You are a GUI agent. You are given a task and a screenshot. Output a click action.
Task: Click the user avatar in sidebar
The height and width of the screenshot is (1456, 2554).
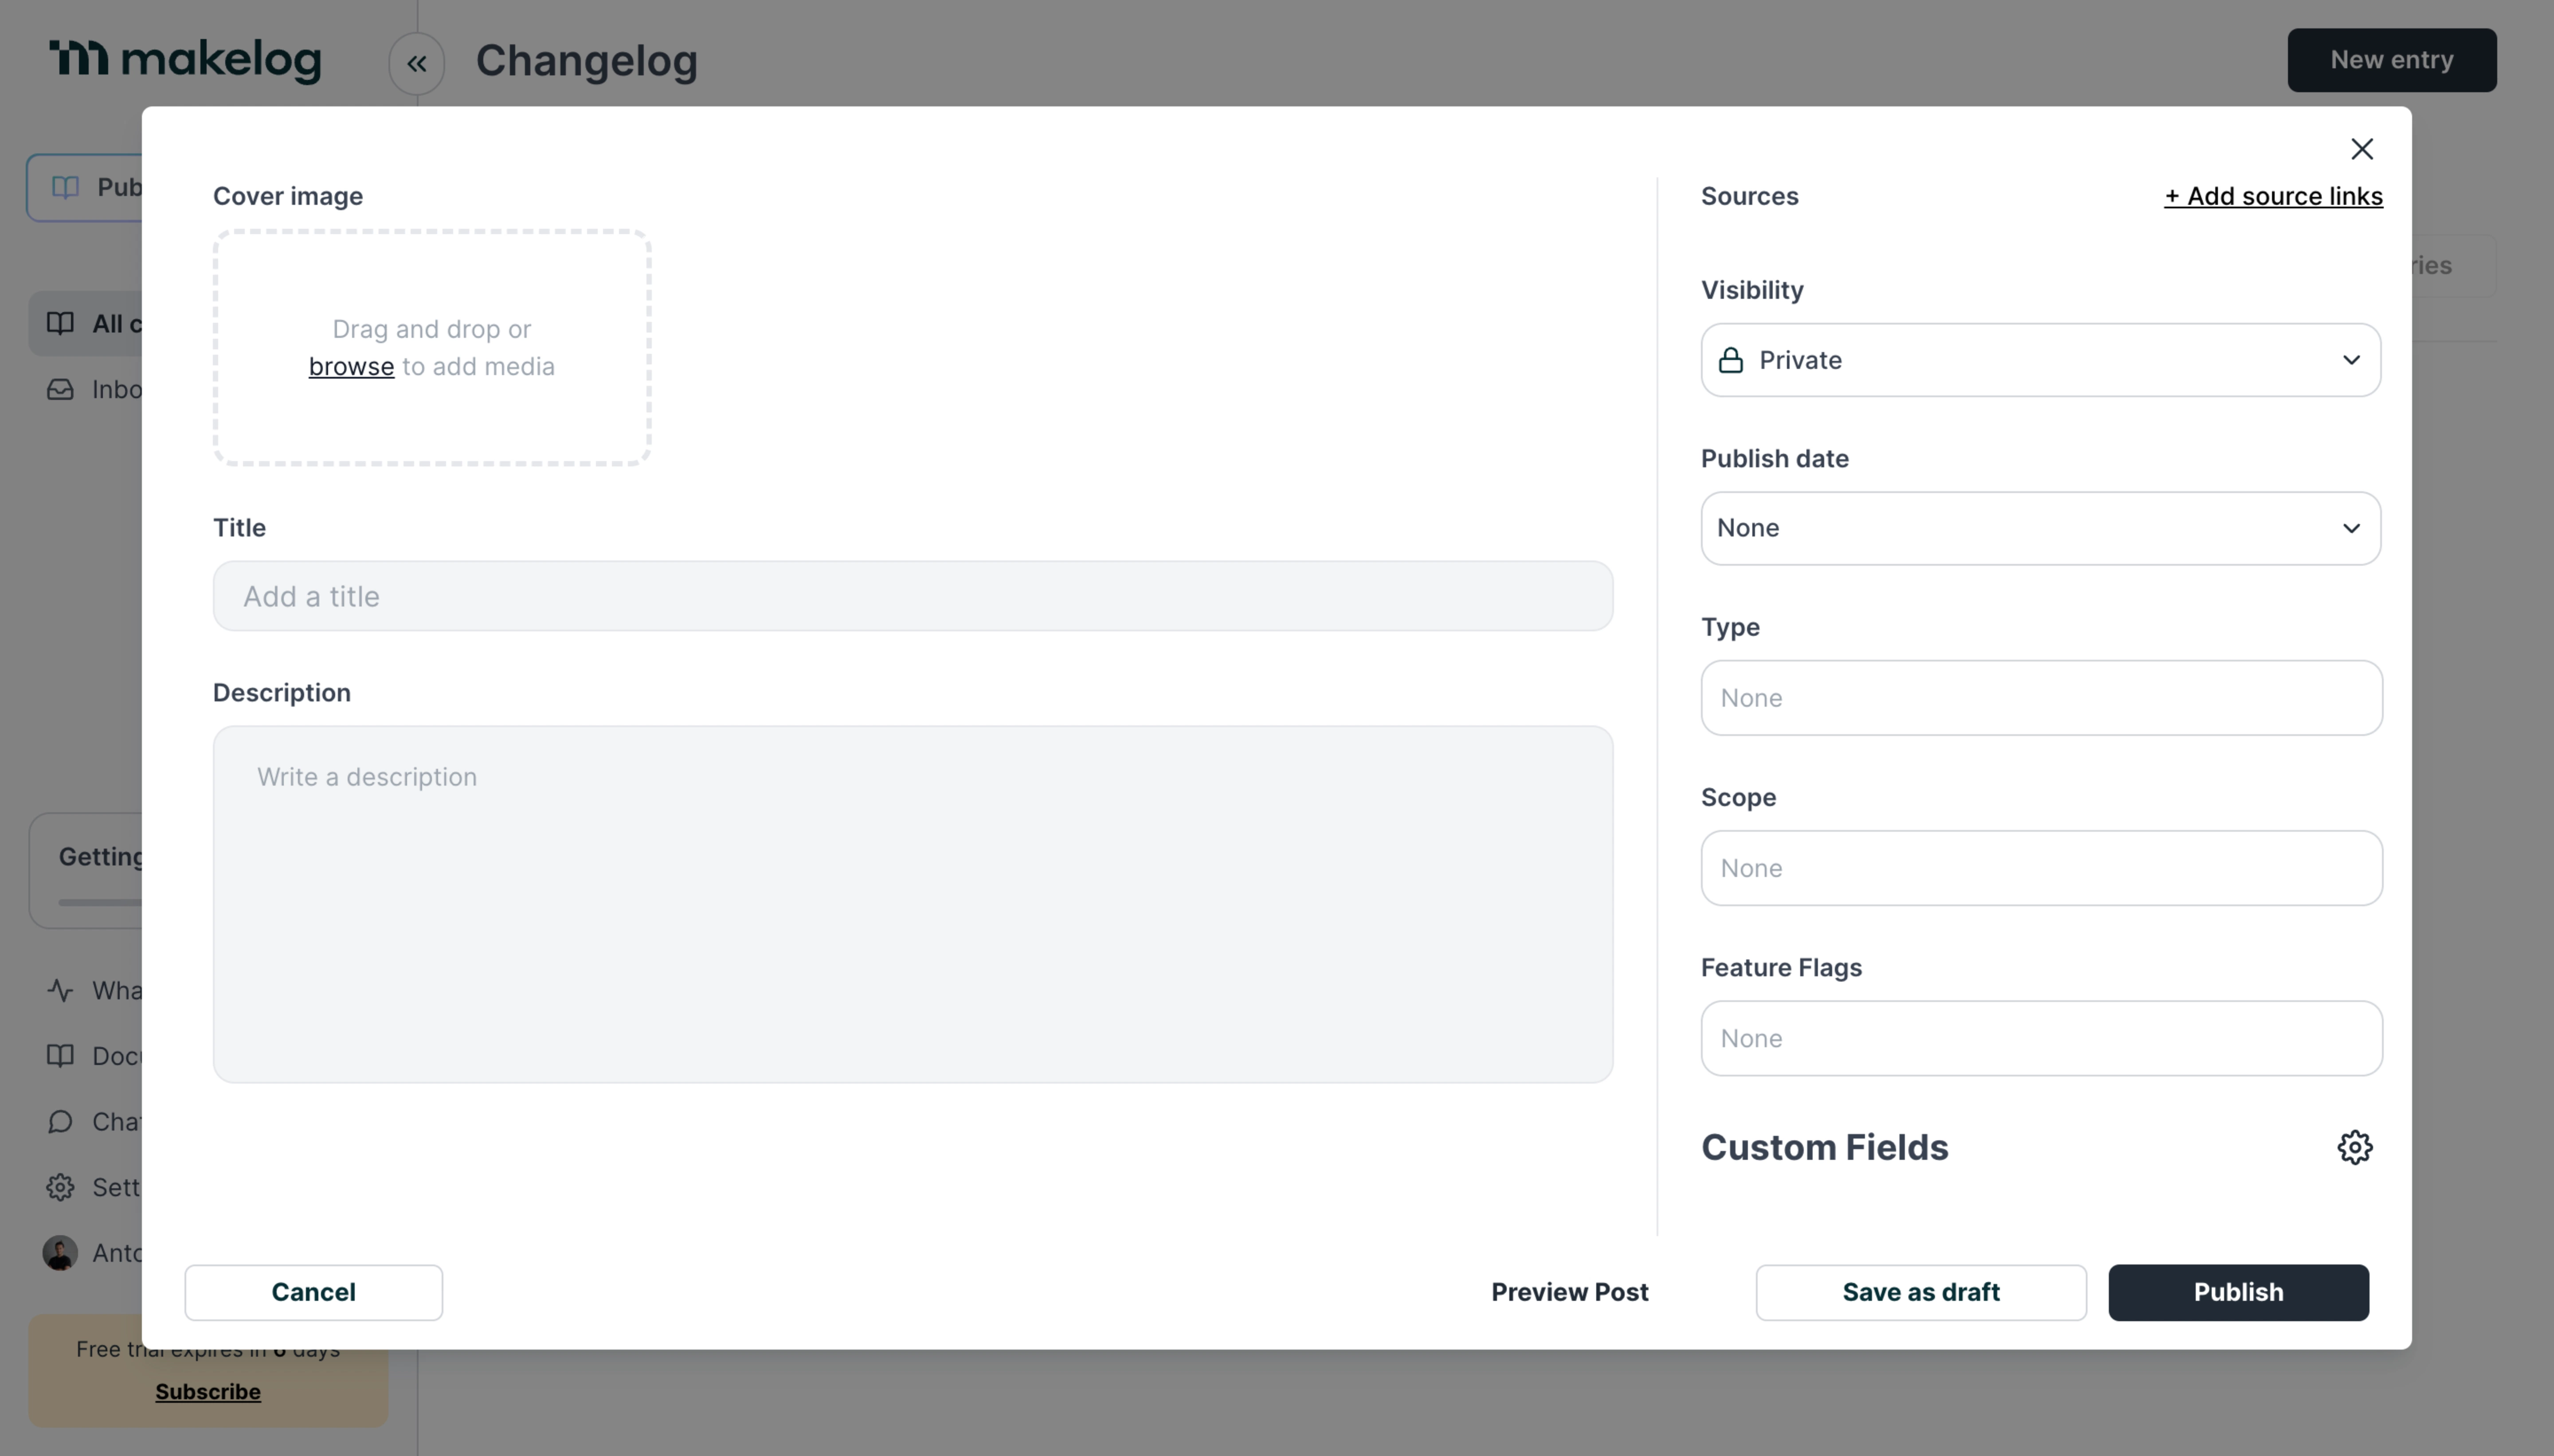tap(60, 1253)
